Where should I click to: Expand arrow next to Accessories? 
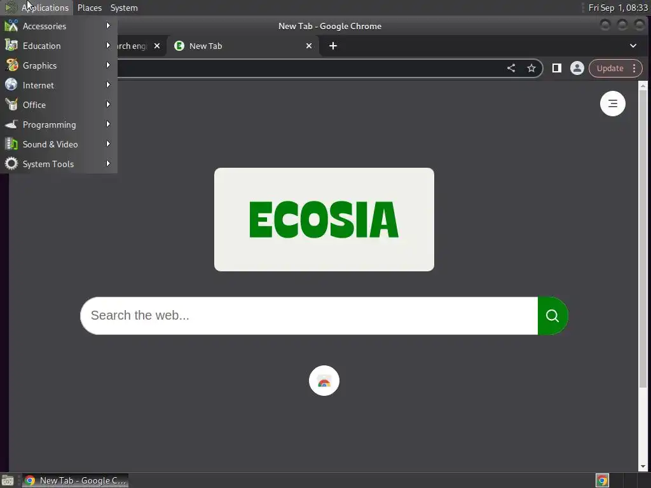(x=108, y=25)
